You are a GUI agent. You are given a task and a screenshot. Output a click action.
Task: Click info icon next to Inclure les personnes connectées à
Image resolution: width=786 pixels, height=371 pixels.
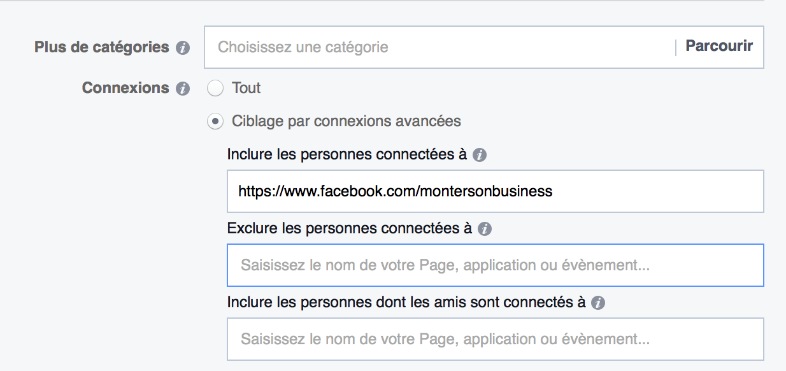tap(480, 155)
